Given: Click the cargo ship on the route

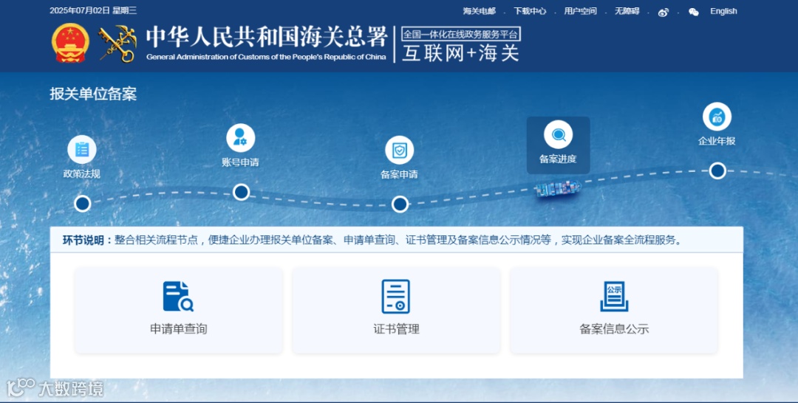Looking at the screenshot, I should [x=558, y=189].
